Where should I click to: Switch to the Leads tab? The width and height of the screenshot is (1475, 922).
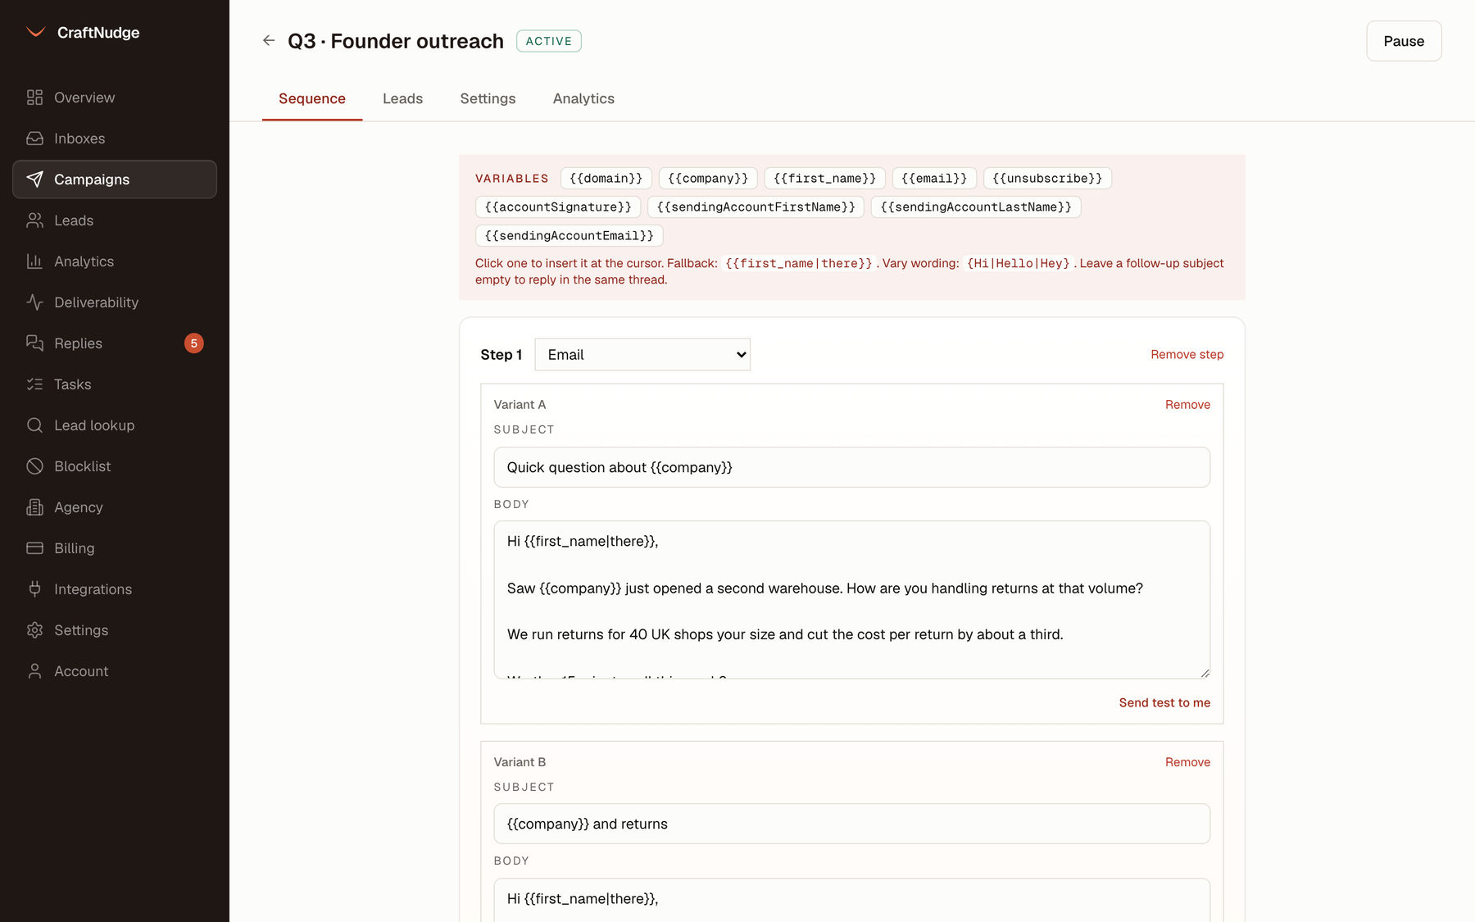coord(403,98)
